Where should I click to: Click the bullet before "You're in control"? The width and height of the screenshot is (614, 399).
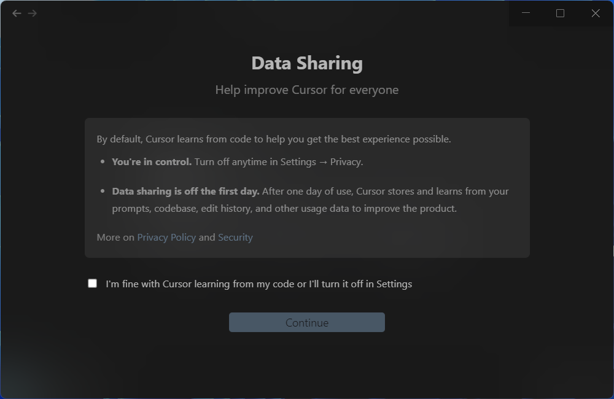103,163
